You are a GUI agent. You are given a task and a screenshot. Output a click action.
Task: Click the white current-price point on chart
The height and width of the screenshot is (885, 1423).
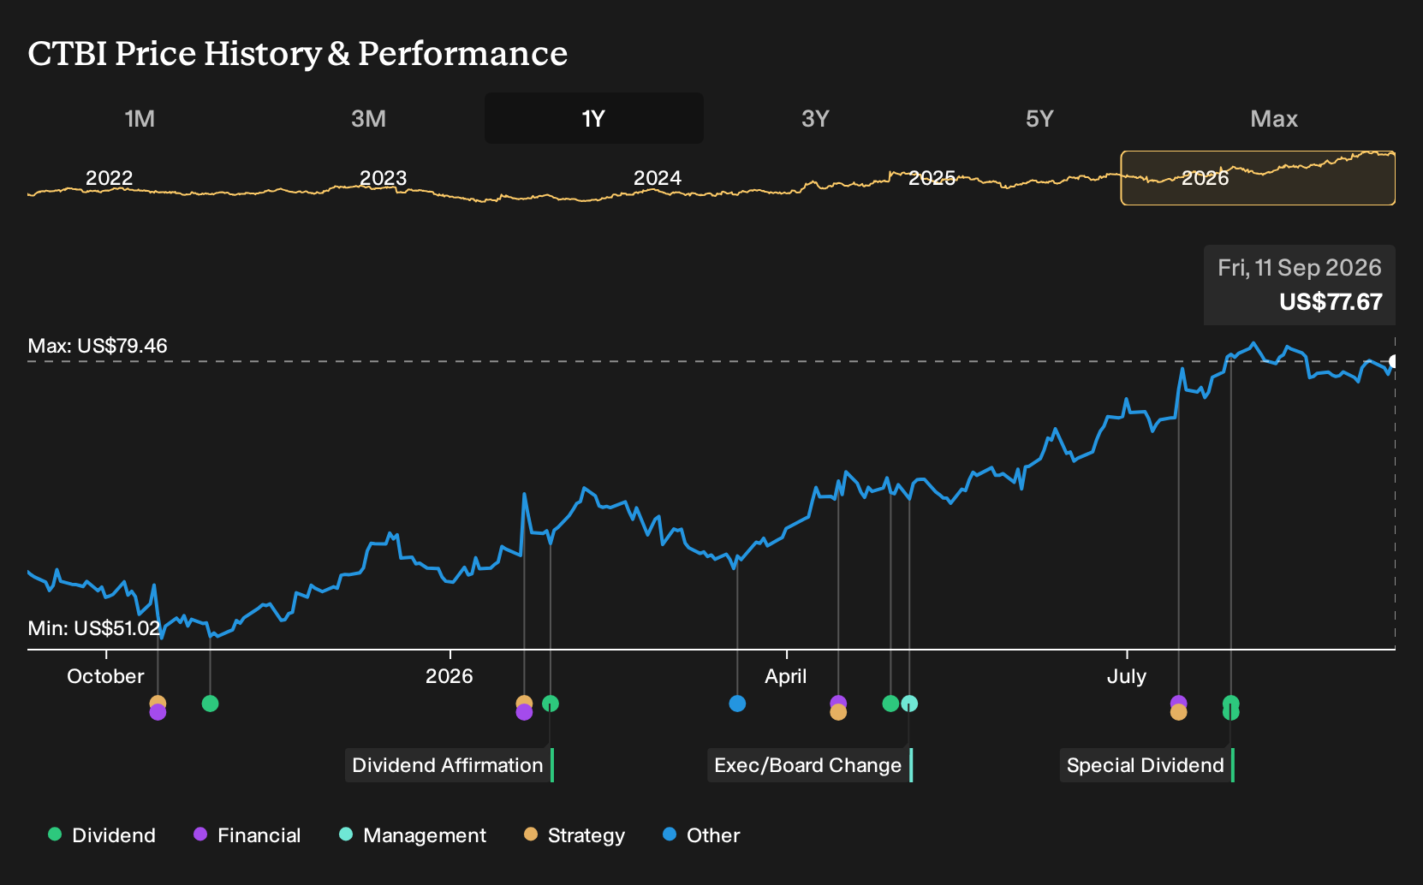(x=1394, y=362)
